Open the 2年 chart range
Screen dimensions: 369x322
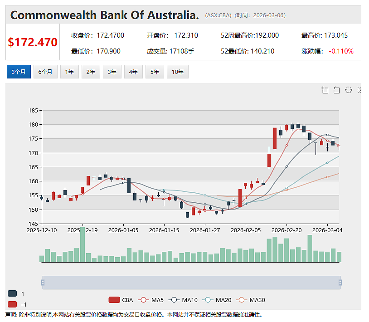(91, 72)
